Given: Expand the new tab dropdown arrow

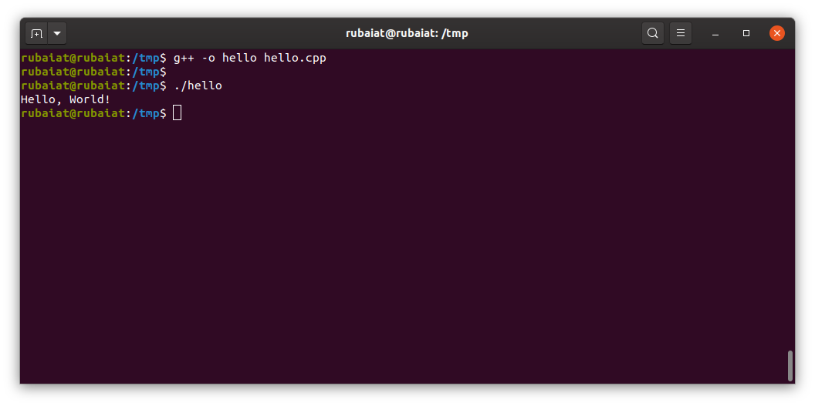Looking at the screenshot, I should [x=57, y=33].
